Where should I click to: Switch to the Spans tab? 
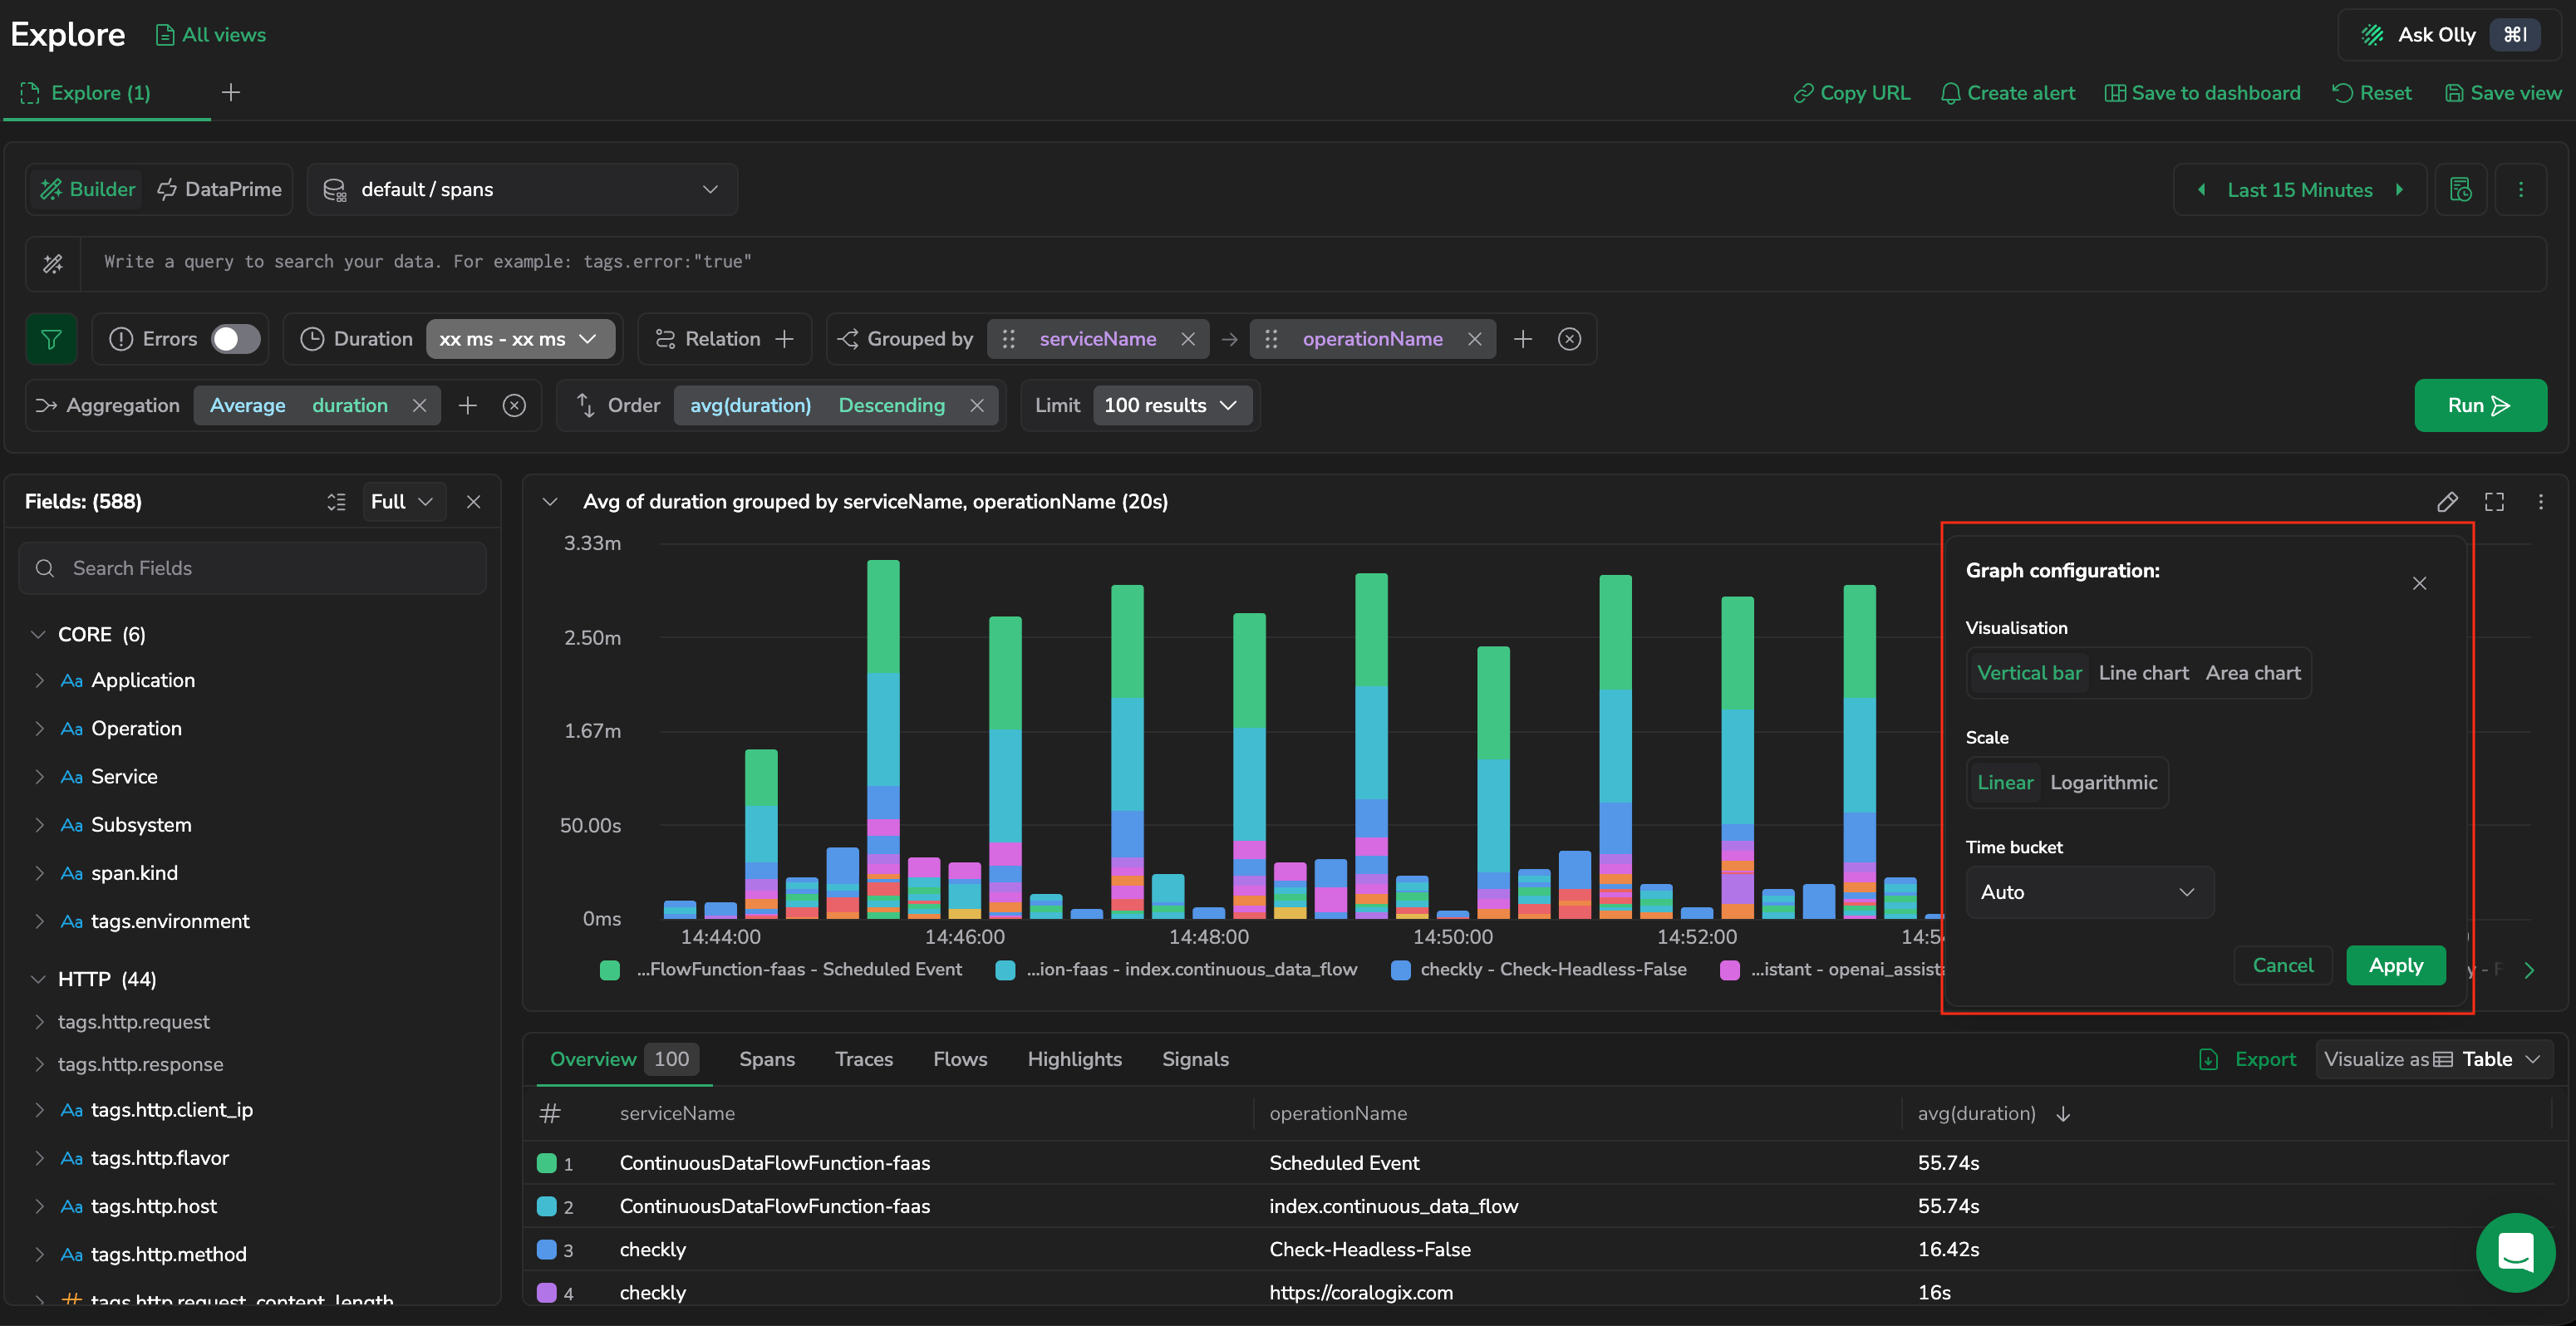tap(767, 1059)
